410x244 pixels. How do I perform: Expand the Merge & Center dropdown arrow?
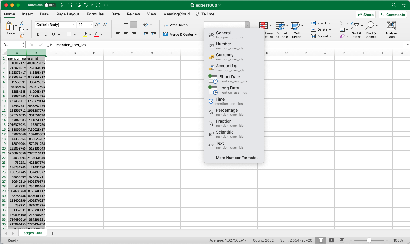click(x=196, y=34)
